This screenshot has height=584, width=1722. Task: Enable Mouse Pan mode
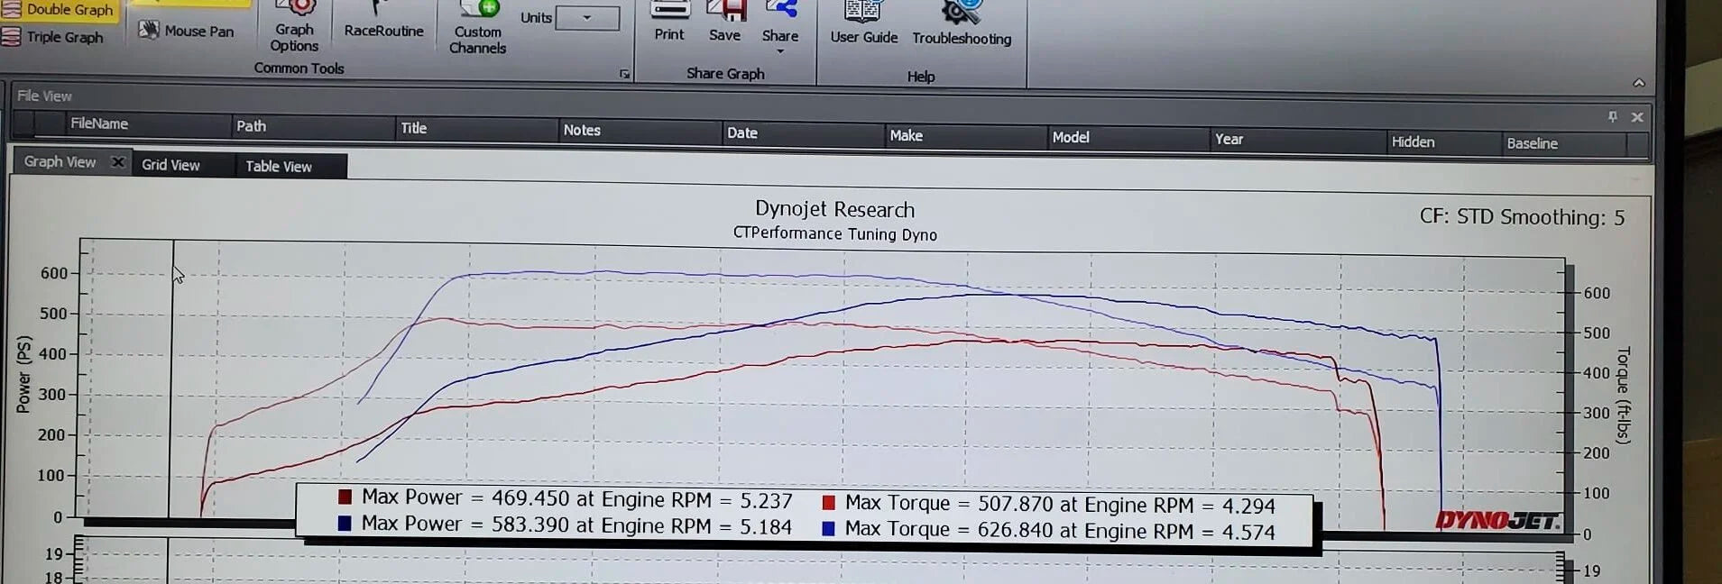[x=186, y=31]
